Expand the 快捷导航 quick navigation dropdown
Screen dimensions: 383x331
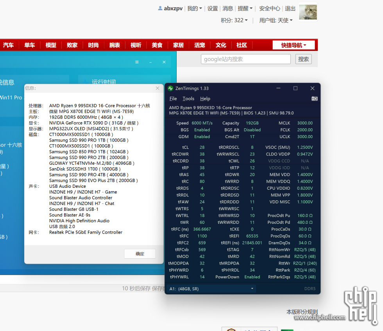point(294,45)
